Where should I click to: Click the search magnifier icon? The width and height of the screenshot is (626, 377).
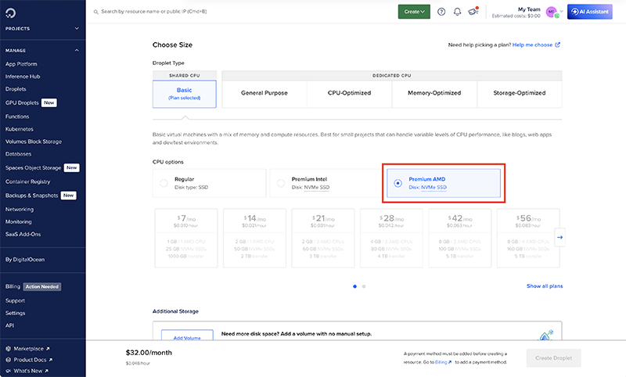[95, 13]
